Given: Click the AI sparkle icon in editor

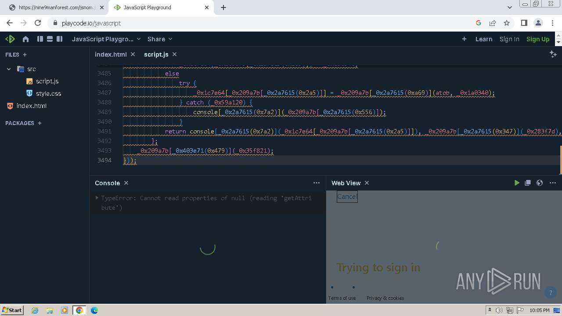Looking at the screenshot, I should [x=553, y=54].
